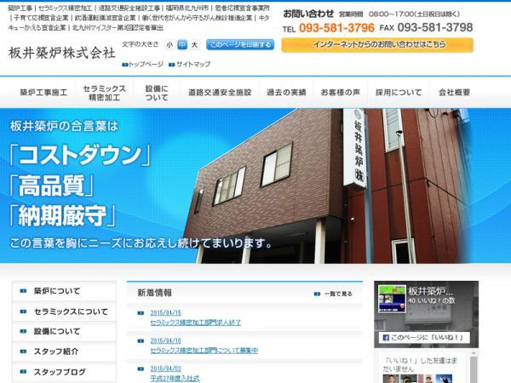Open the 2015/04/10 news date link
511x383 pixels.
[165, 340]
